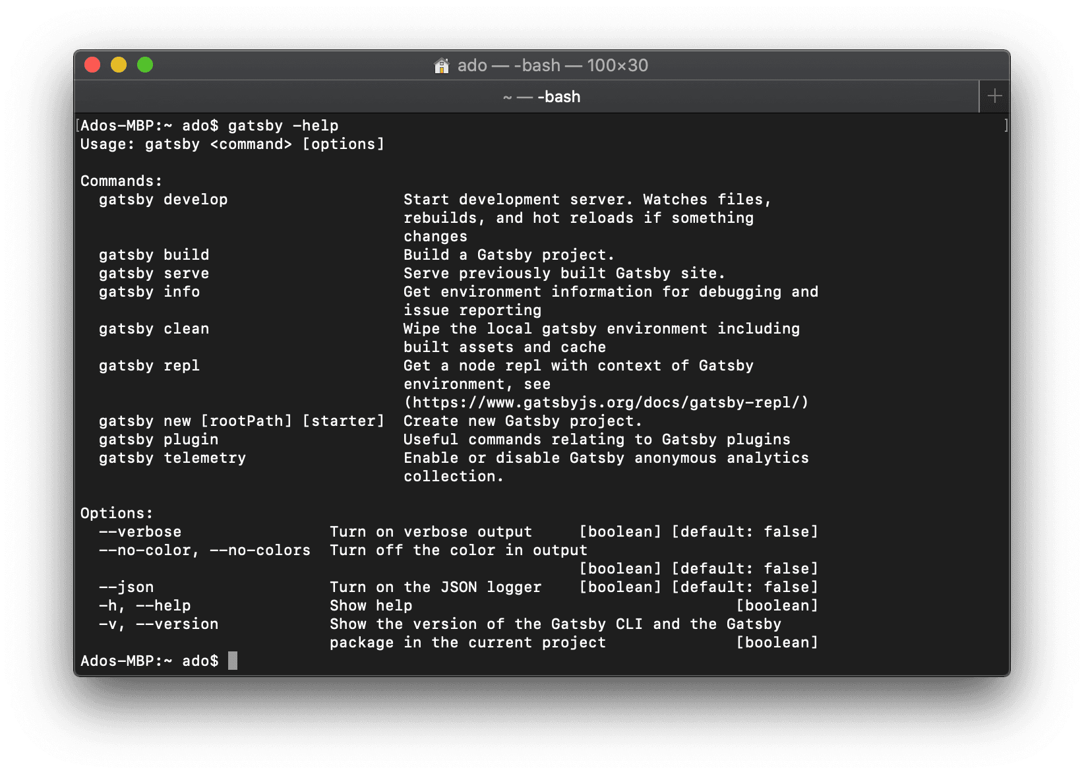
Task: Click 'Build a Gatsby project.' description
Action: click(509, 254)
